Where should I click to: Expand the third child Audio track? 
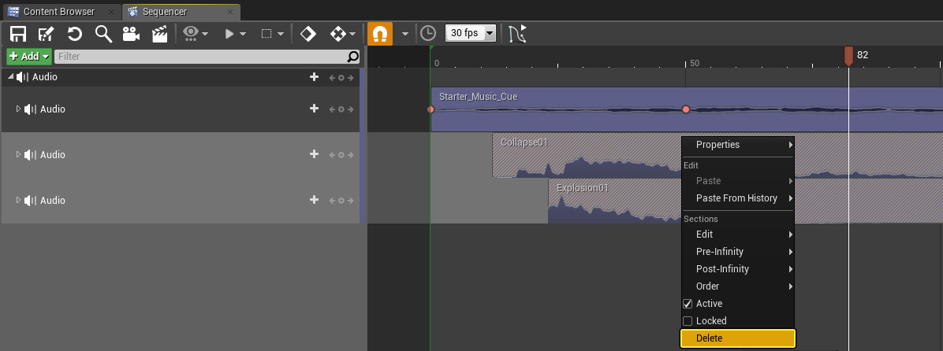click(18, 200)
